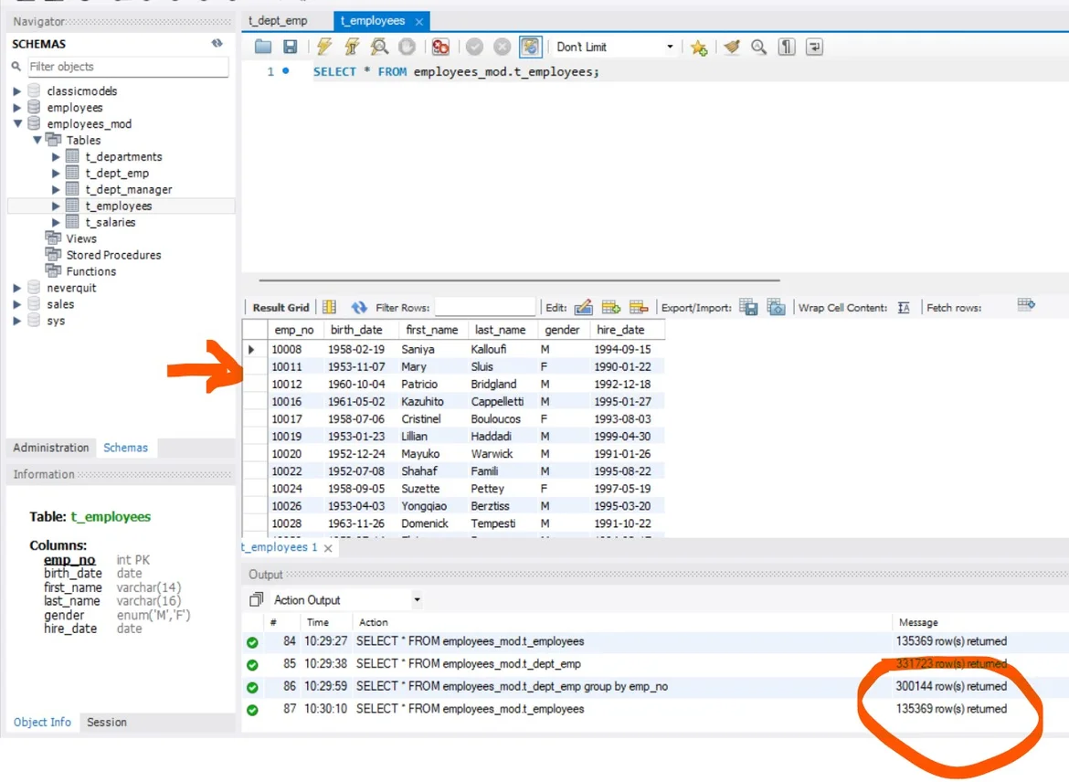1069x782 pixels.
Task: Open the Administration tab in Navigator
Action: pos(51,448)
